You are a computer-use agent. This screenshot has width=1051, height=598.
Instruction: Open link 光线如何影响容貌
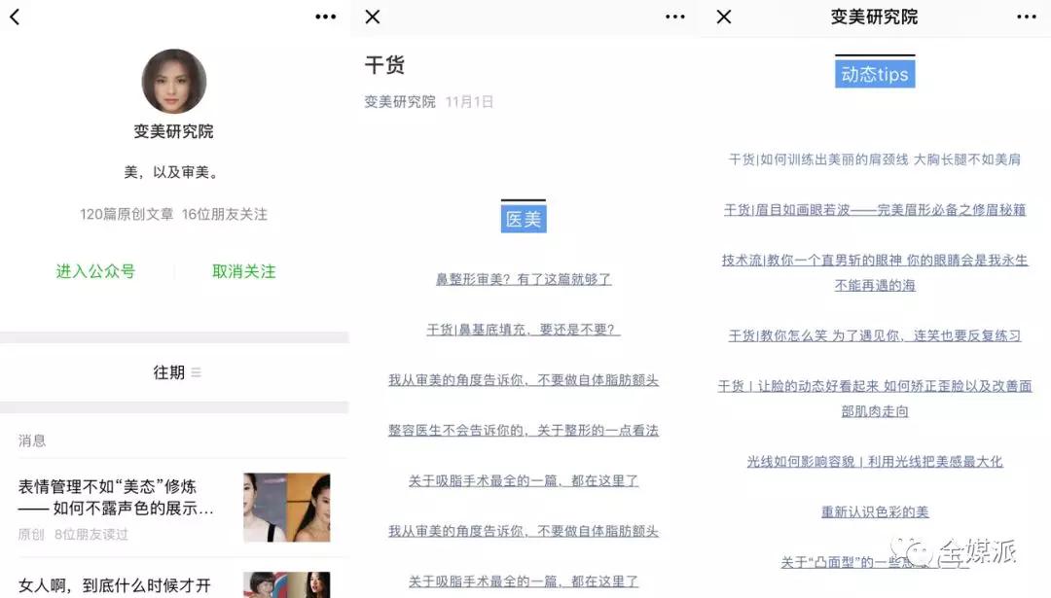875,462
